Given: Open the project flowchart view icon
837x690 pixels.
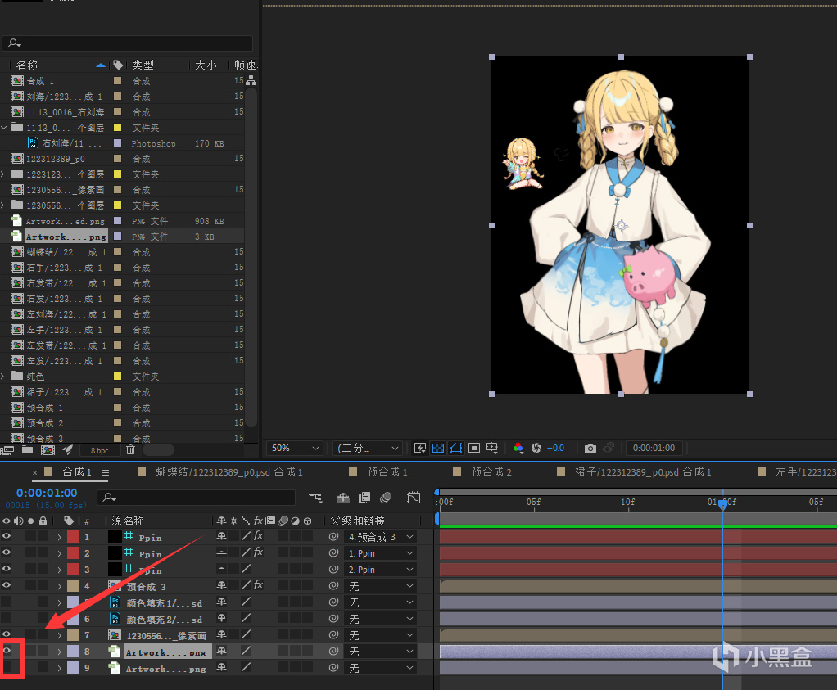Looking at the screenshot, I should 251,80.
